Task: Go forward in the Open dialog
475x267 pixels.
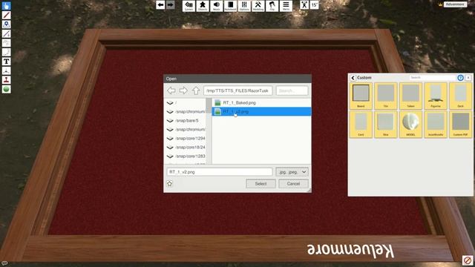Action: click(x=183, y=90)
